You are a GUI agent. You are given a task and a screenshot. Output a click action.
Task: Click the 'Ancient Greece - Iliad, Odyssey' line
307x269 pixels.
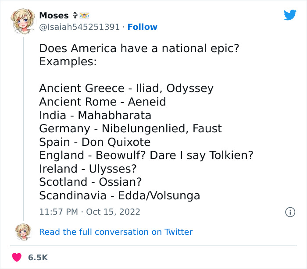[x=126, y=88]
